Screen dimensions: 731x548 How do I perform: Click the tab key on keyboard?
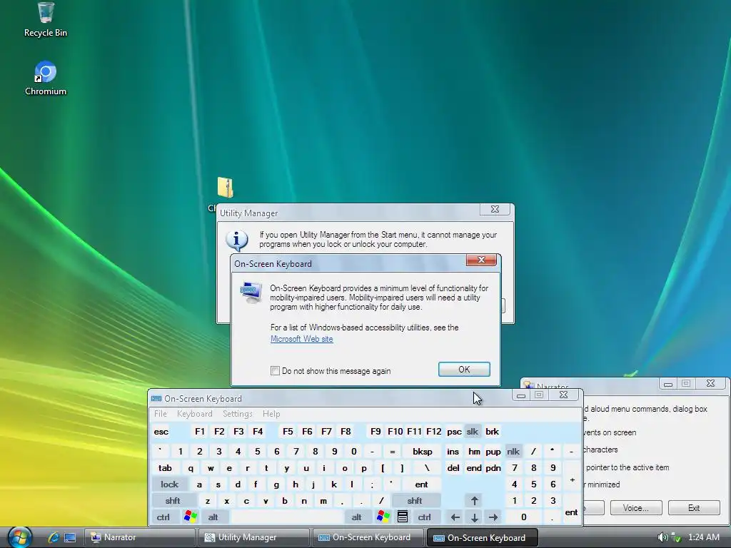[165, 468]
